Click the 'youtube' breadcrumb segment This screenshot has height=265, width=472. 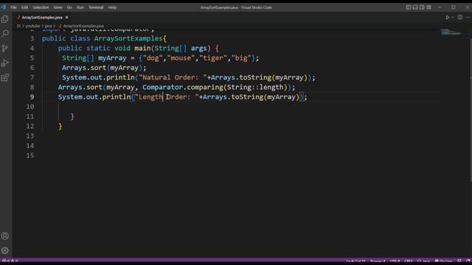pos(32,26)
